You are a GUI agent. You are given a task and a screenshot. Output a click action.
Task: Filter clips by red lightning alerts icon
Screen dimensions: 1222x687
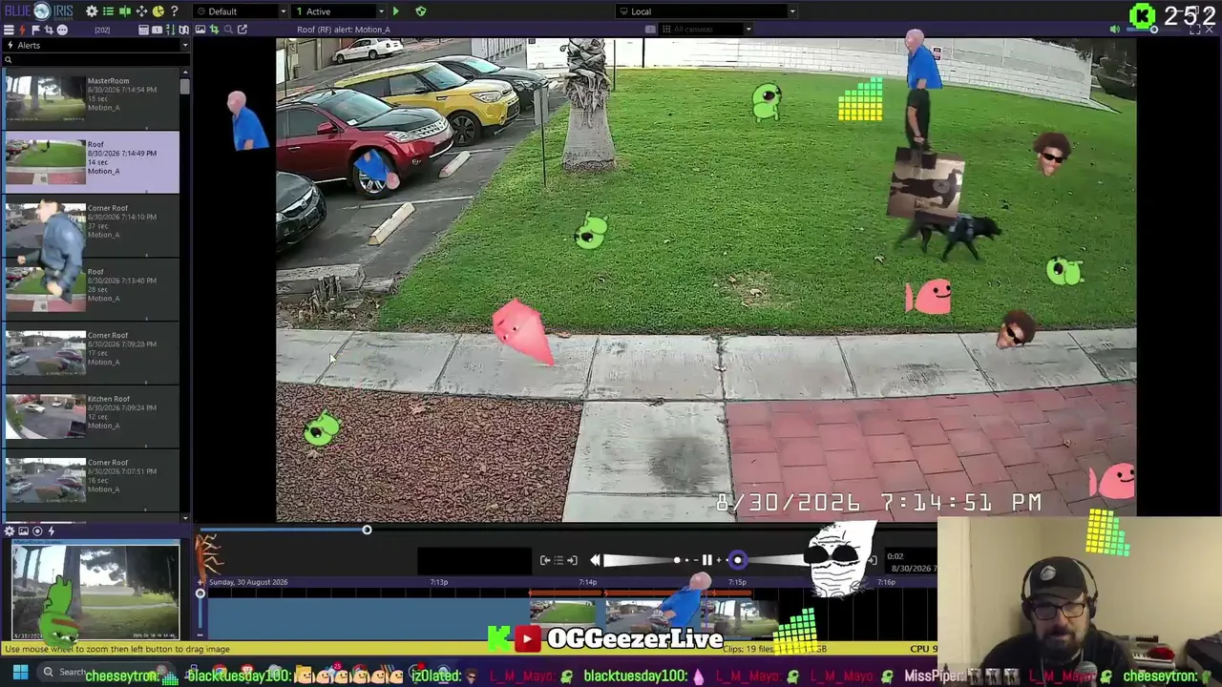[x=23, y=30]
